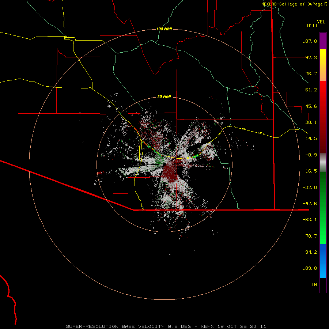
Task: Click the product caption with KEMX timestamp
Action: pos(166,326)
